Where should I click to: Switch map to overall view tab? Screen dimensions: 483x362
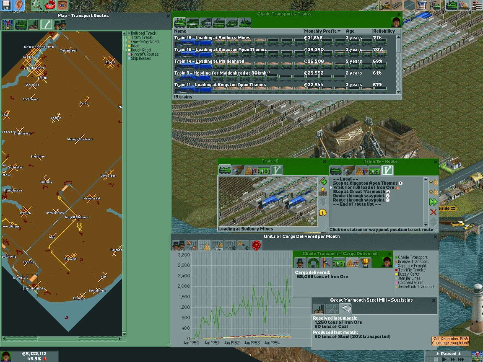[8, 24]
